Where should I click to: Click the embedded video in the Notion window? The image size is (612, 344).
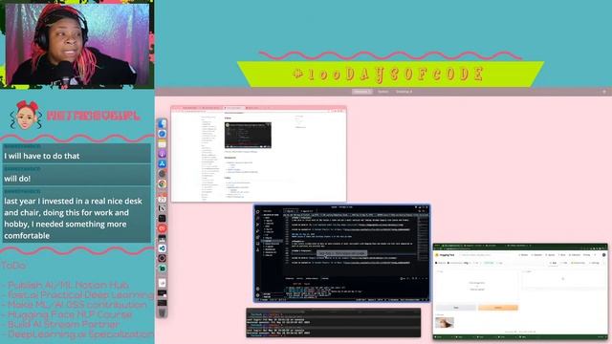coord(248,136)
